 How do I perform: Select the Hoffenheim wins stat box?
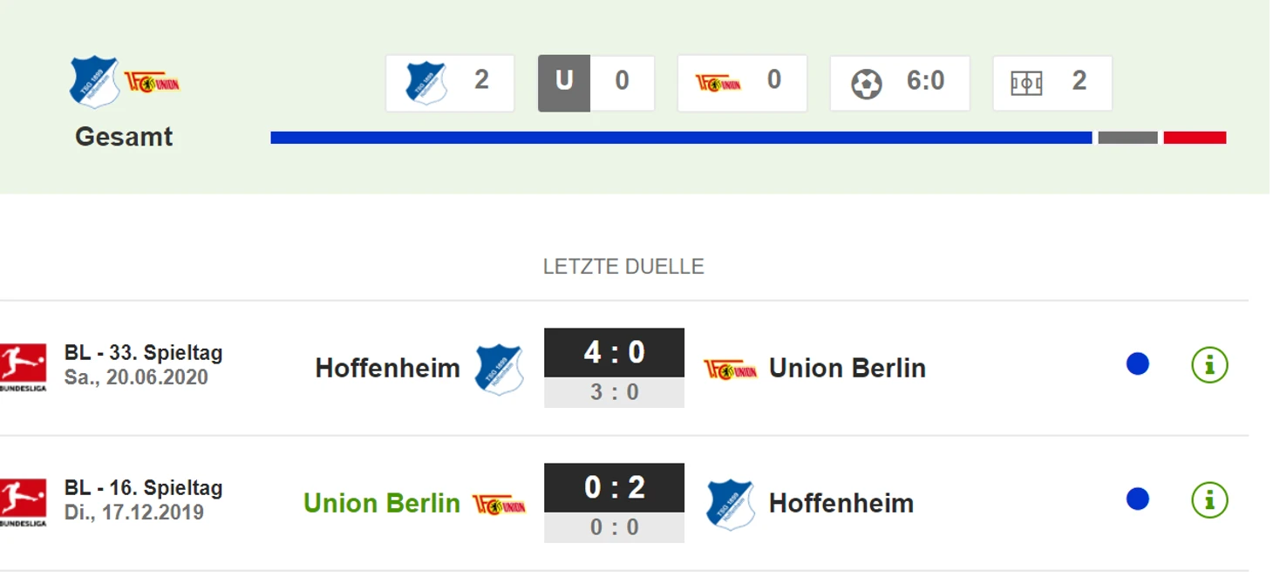450,83
